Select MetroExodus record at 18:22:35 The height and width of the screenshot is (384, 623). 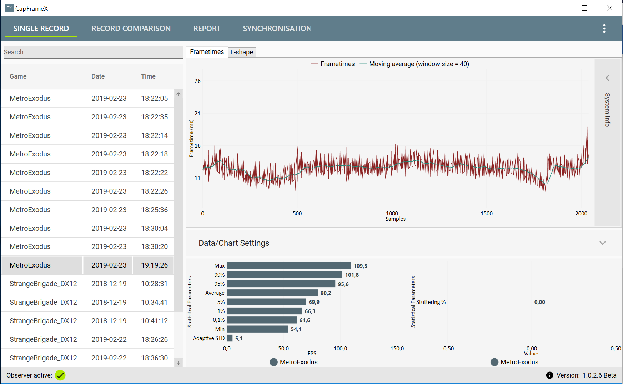(x=87, y=117)
